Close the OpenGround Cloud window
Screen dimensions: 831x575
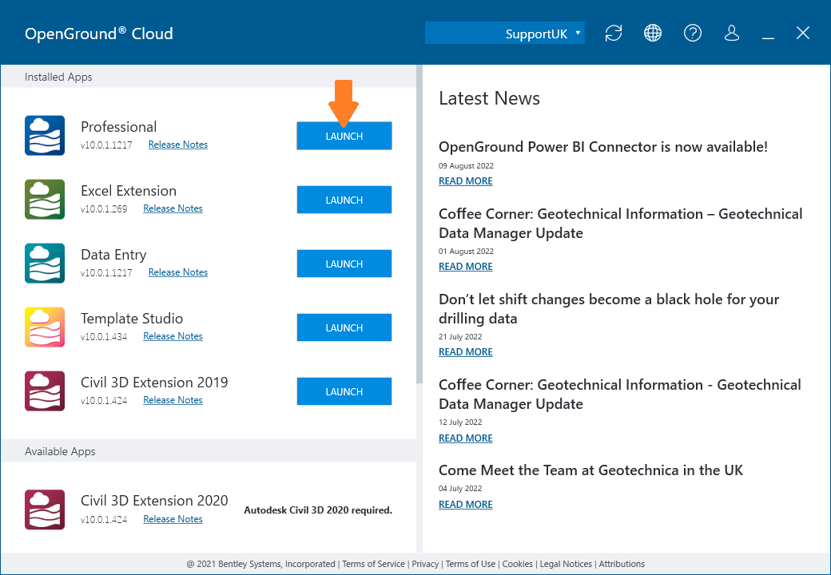[x=803, y=33]
